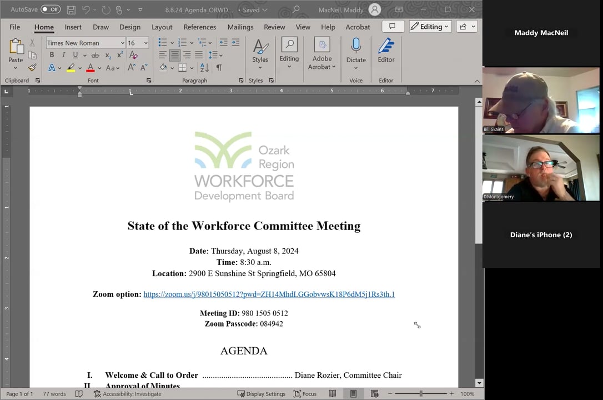Apply strikethrough formatting
603x400 pixels.
96,54
